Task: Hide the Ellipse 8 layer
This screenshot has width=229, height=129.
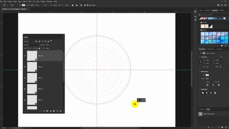Action: coord(25,67)
